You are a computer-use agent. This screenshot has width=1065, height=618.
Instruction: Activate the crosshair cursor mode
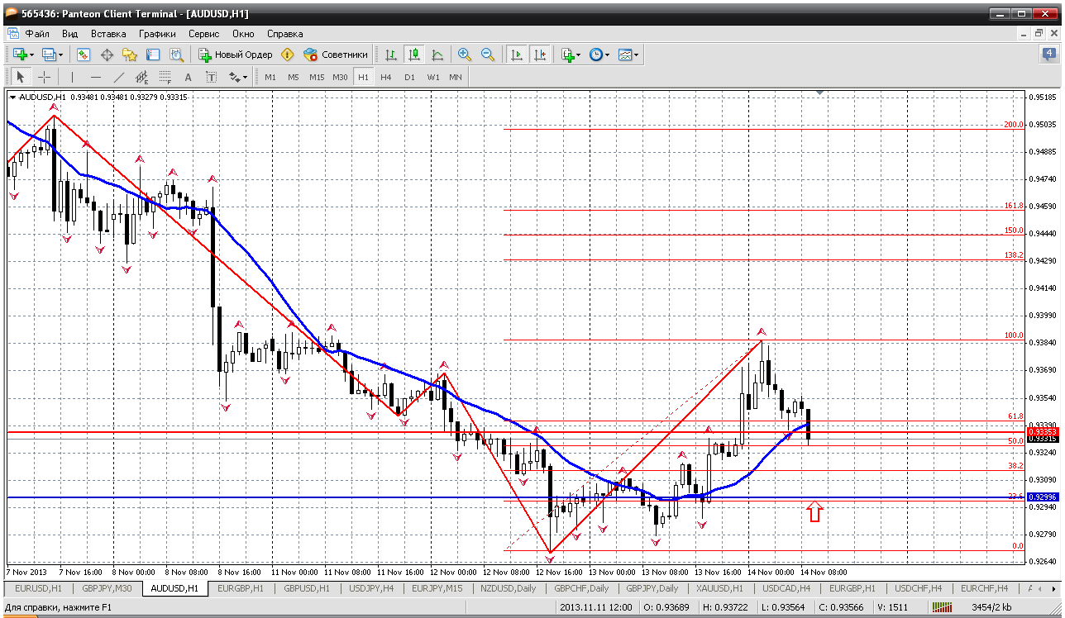pos(44,77)
